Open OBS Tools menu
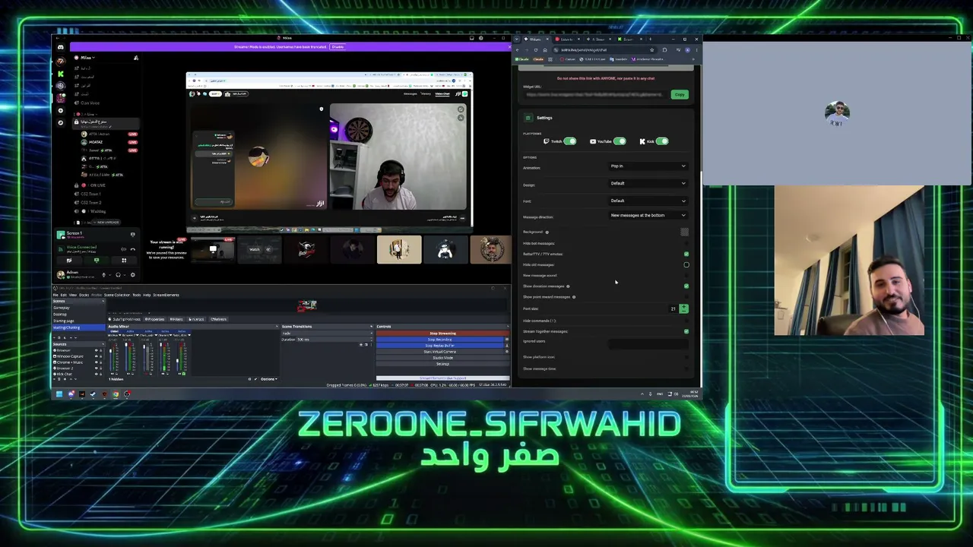Screen dimensions: 973x547 137,295
